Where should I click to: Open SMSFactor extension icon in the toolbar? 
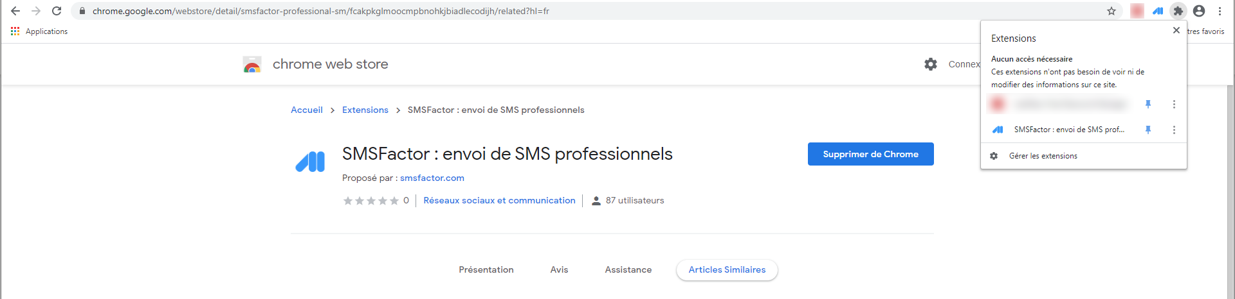1158,11
